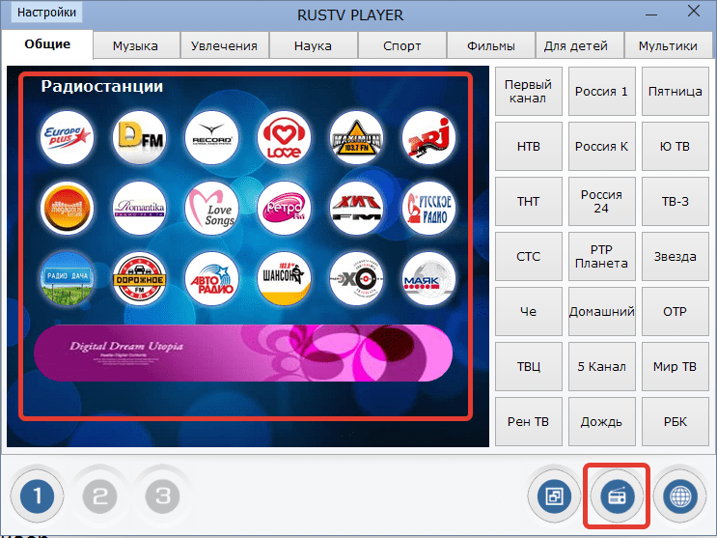Screen dimensions: 717x538
Task: Open the ТВ-3 channel
Action: [676, 201]
